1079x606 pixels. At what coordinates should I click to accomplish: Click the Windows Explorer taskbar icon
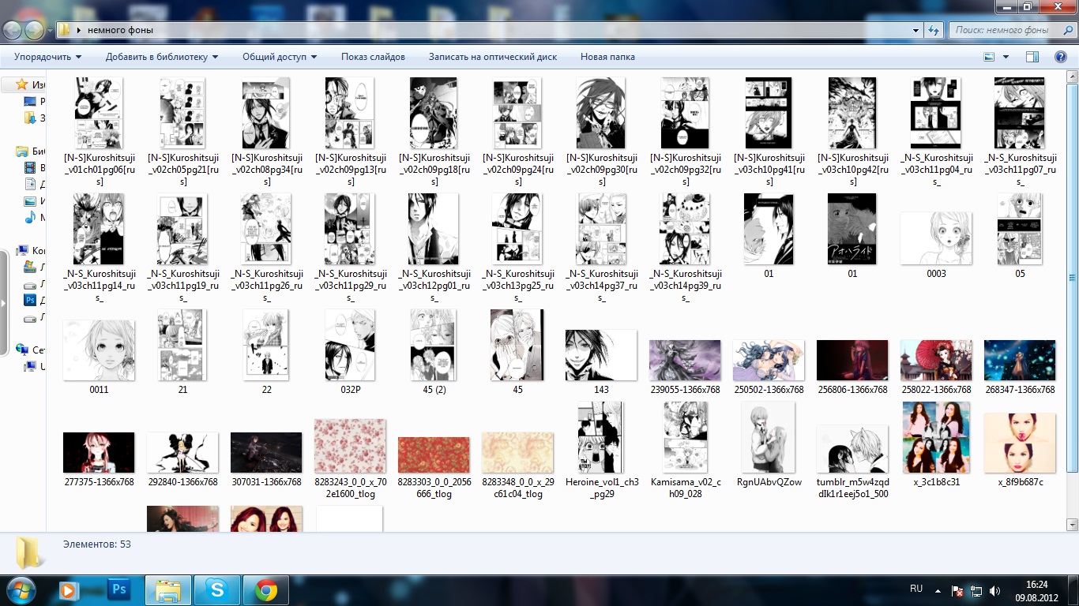pyautogui.click(x=168, y=589)
